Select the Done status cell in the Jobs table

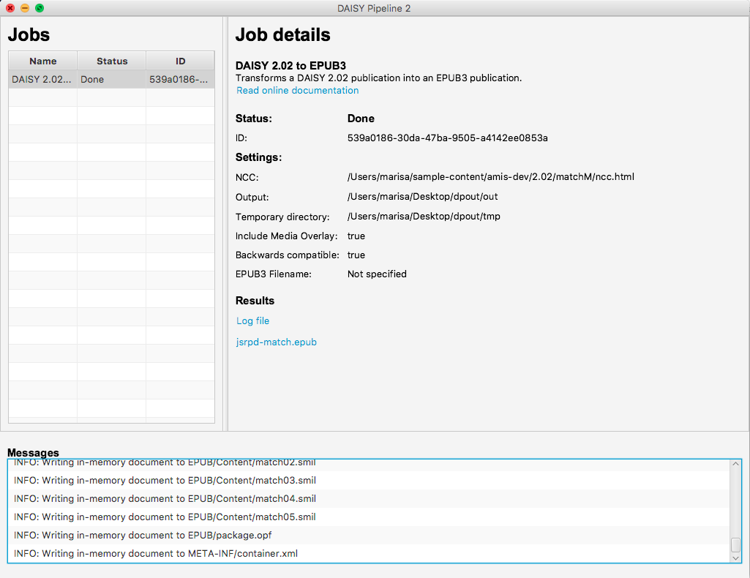[111, 79]
